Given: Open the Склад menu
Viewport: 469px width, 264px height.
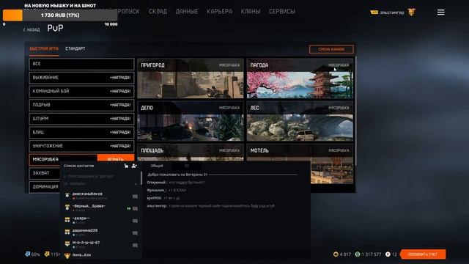Looking at the screenshot, I should coord(158,12).
